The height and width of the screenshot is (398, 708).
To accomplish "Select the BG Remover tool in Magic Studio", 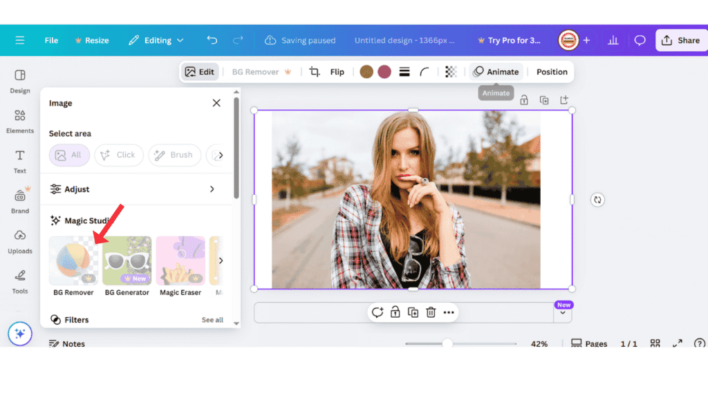I will point(73,261).
